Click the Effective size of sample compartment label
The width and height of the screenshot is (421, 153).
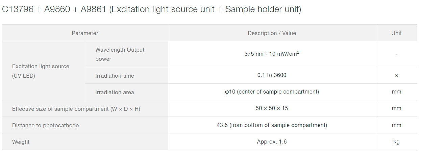(76, 109)
